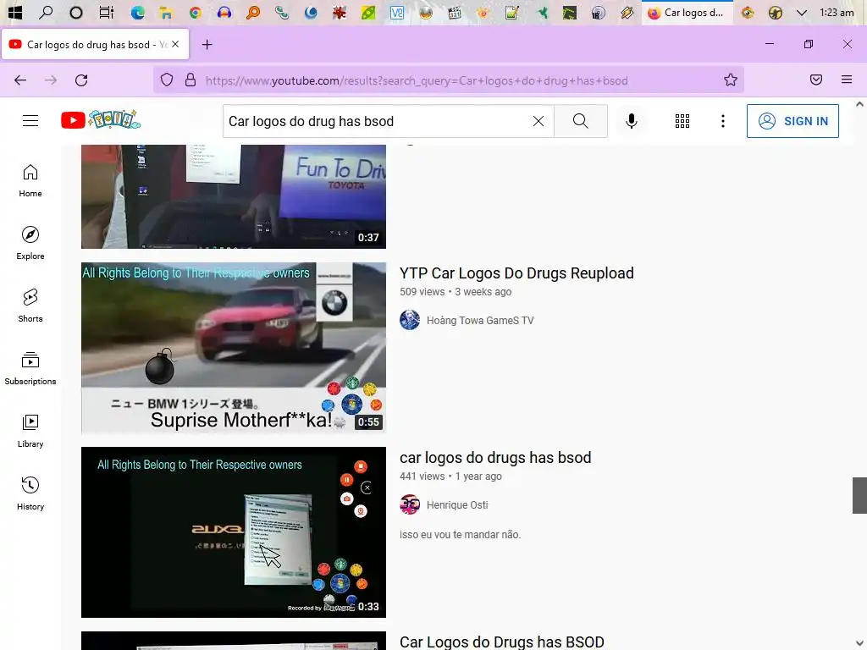
Task: Switch to Firefox Car logos taskbar button
Action: coord(688,13)
